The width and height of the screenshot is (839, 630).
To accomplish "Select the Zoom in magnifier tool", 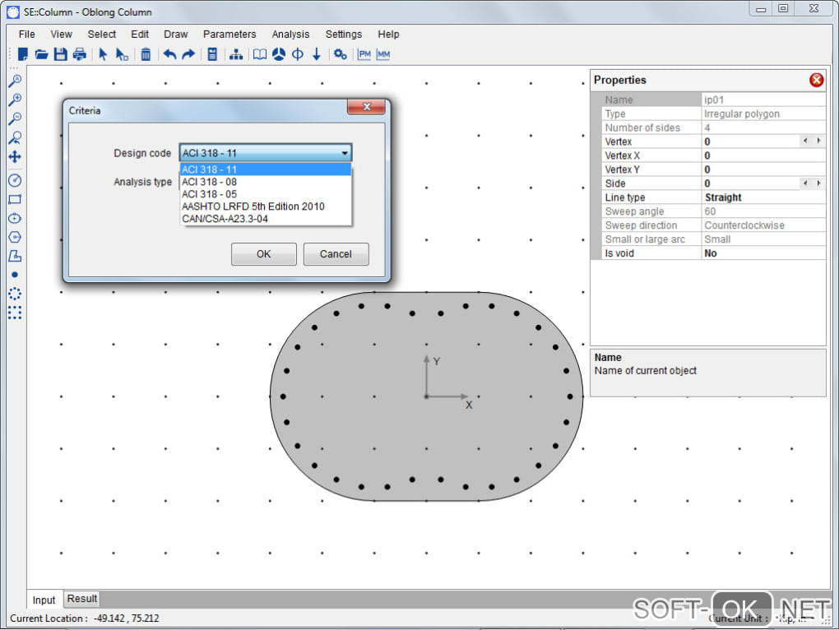I will (x=14, y=100).
